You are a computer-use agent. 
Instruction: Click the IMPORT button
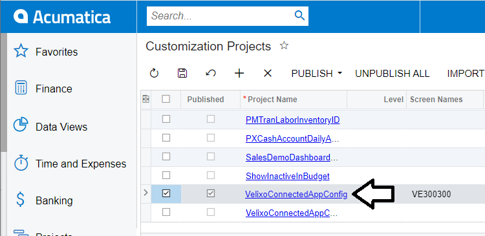coord(466,74)
